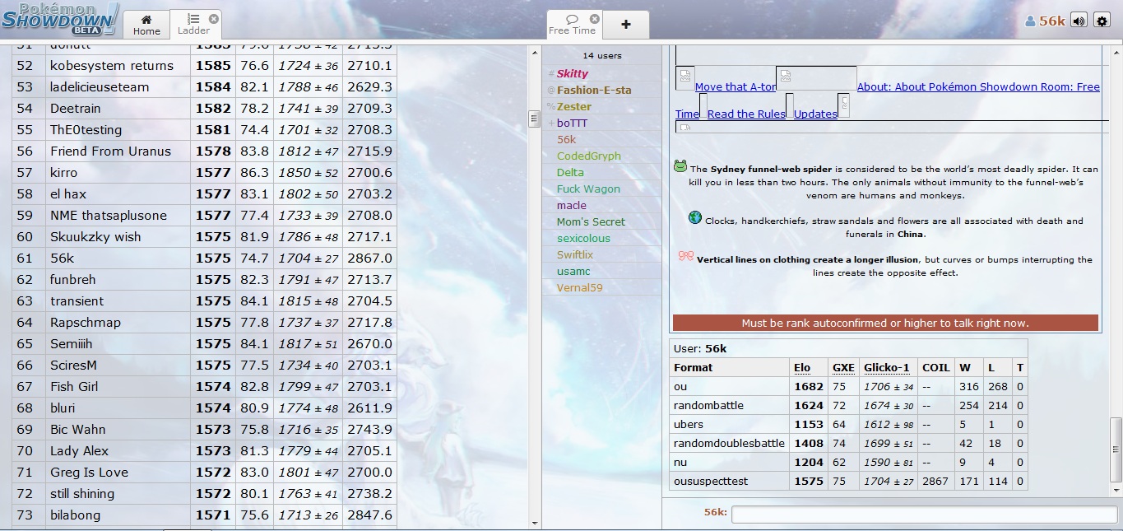Image resolution: width=1123 pixels, height=531 pixels.
Task: Click the broken image before Move that A-ton
Action: point(685,77)
